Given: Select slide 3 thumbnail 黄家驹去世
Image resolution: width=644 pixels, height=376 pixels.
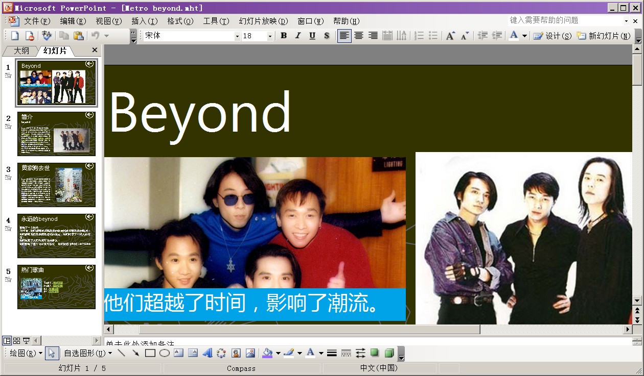Looking at the screenshot, I should click(56, 185).
